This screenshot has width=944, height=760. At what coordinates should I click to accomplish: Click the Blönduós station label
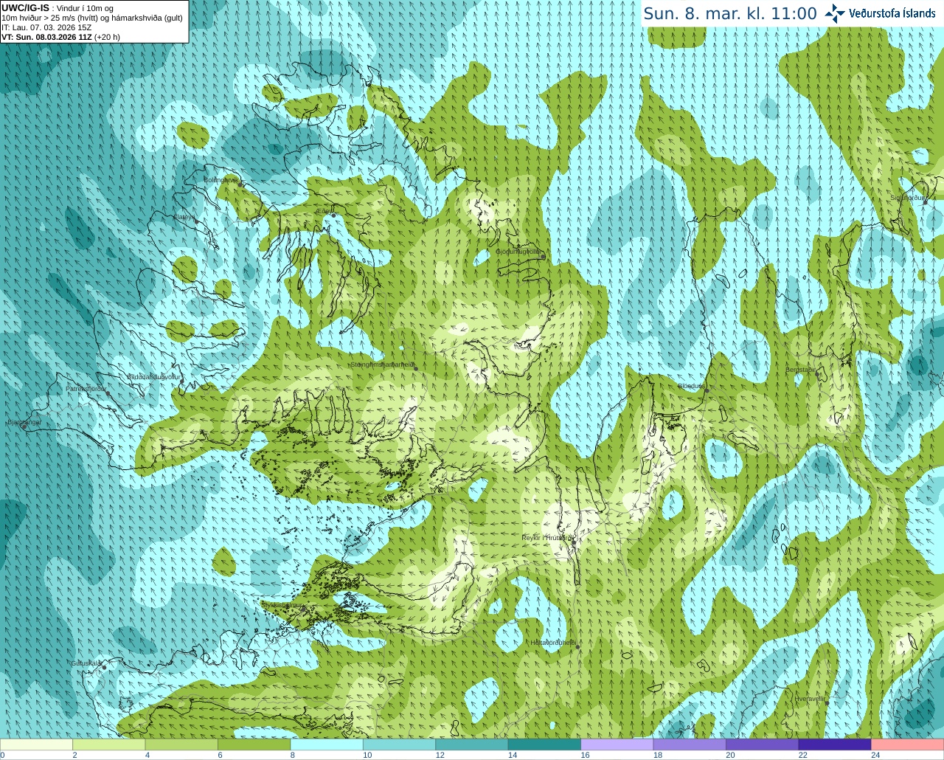pos(691,386)
